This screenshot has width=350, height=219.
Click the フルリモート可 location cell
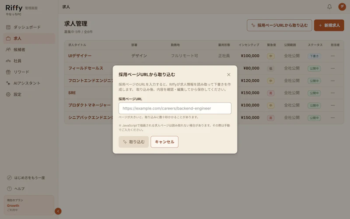[x=184, y=56]
